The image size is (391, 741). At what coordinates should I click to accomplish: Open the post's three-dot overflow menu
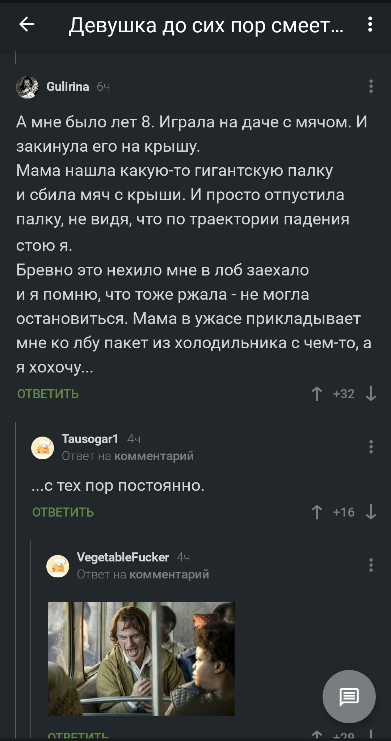click(370, 25)
